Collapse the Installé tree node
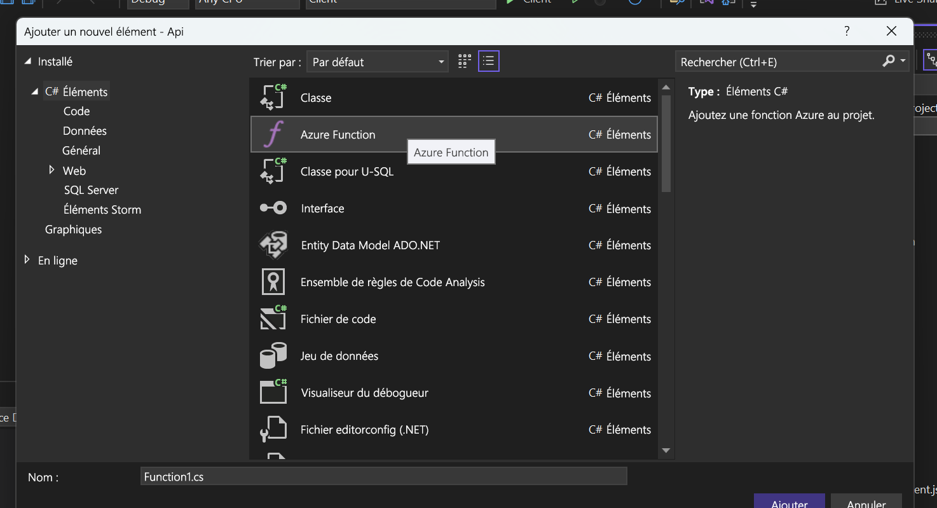 click(x=27, y=62)
